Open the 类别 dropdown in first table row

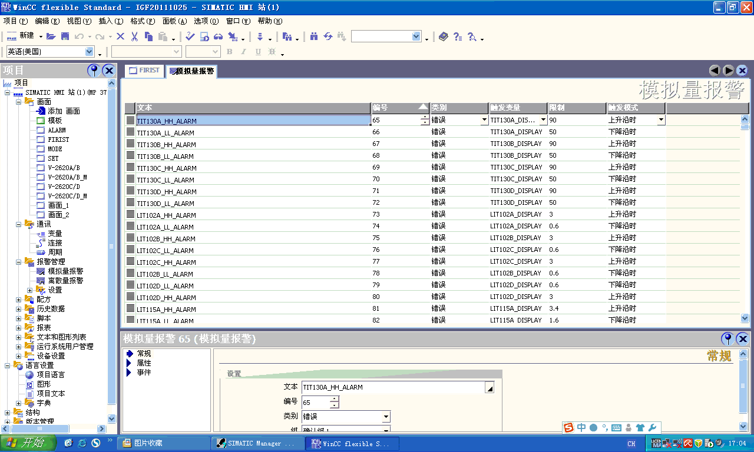pos(485,120)
